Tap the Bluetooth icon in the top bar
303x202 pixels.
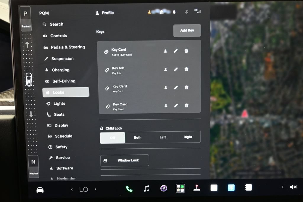click(186, 12)
